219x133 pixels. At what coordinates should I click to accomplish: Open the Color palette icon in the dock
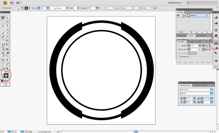pos(216,17)
